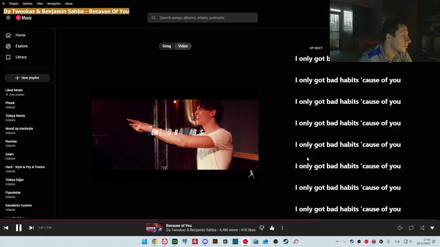The height and width of the screenshot is (247, 440).
Task: Open the Plugins menu
Action: click(x=14, y=3)
